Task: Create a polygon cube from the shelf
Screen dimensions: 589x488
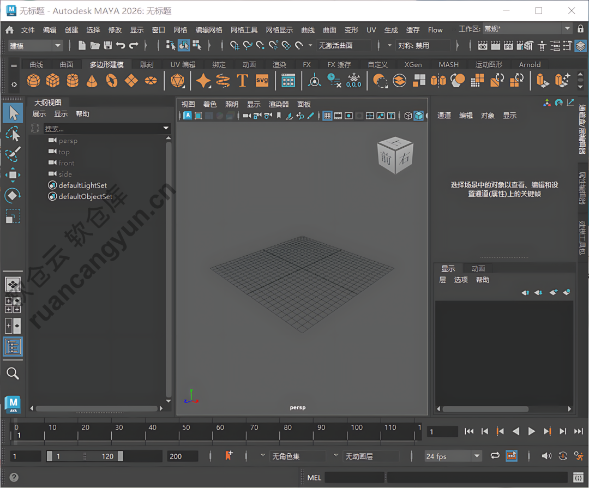Action: 52,81
